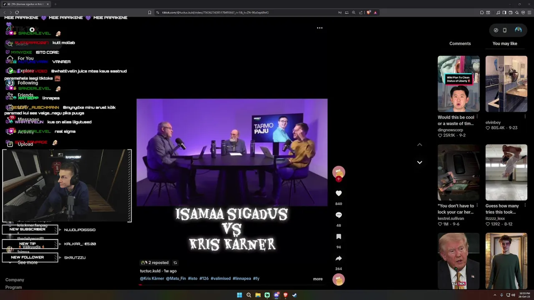The image size is (534, 300).
Task: Open Brave Leo AI sparkle icon
Action: 516,12
